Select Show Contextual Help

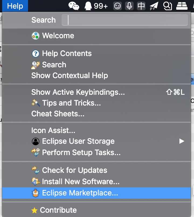(70, 76)
